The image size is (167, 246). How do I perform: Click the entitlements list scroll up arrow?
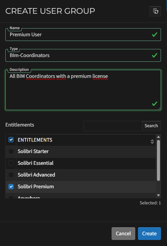click(x=158, y=137)
